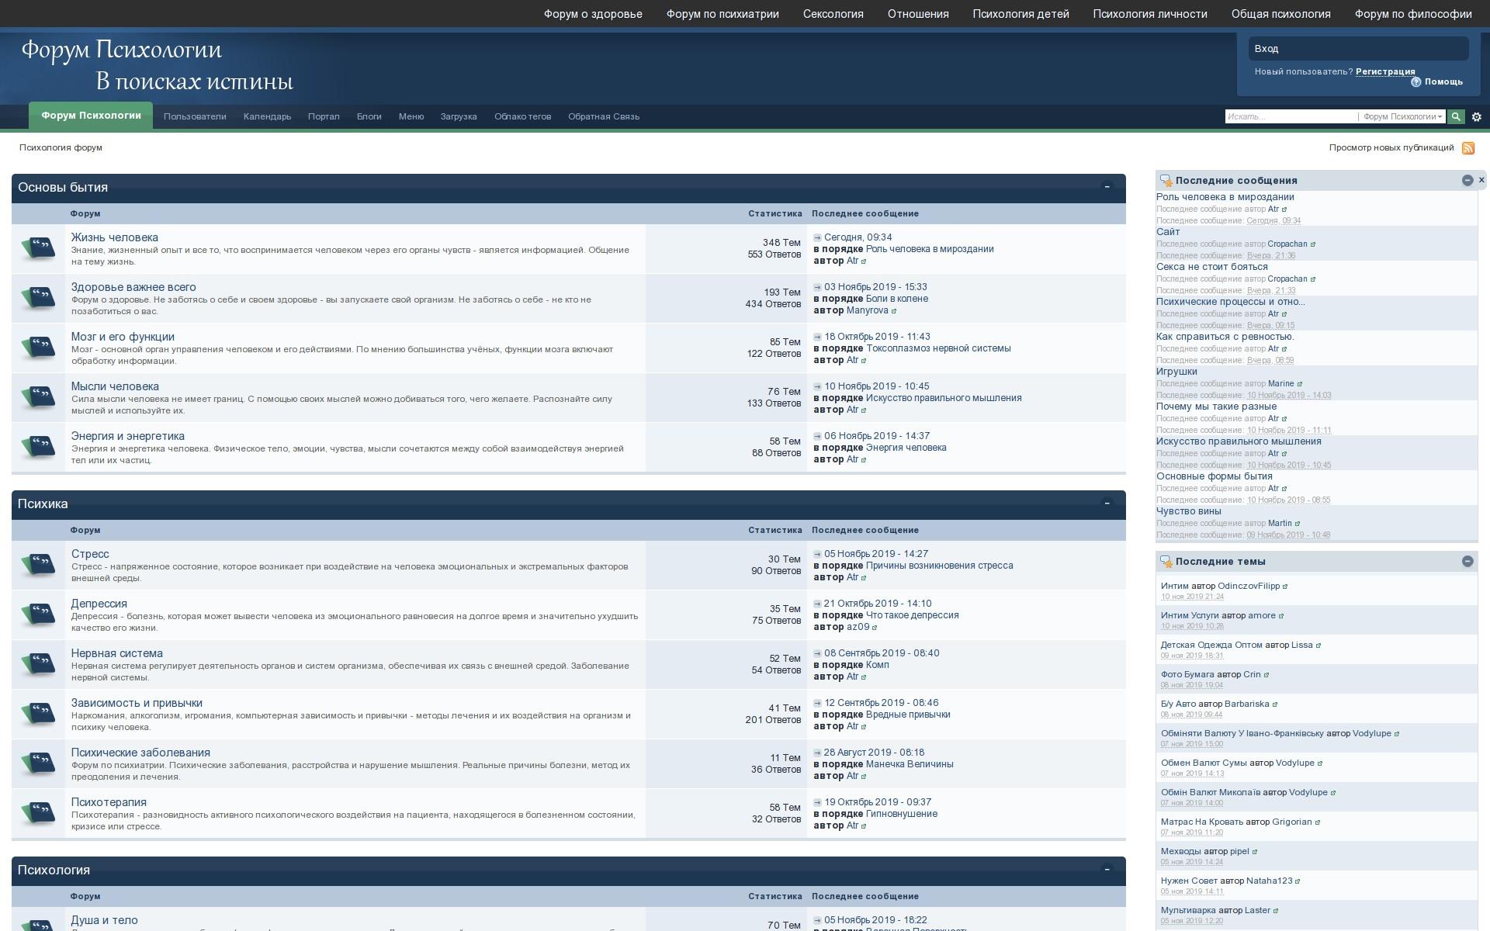Open advanced search gear icon
The image size is (1490, 931).
(1477, 117)
